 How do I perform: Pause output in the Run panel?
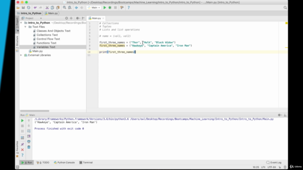click(22, 131)
